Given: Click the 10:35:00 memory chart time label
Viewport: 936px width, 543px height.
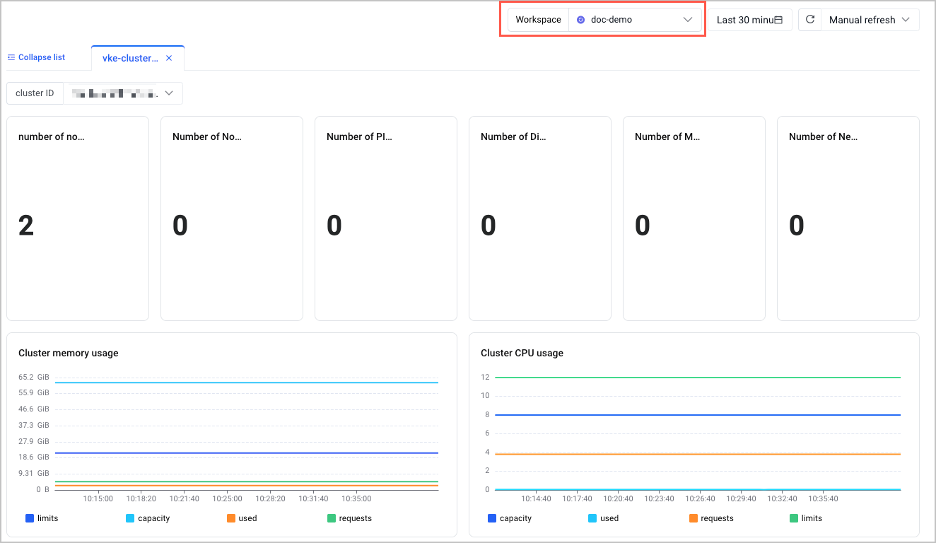Looking at the screenshot, I should point(356,498).
